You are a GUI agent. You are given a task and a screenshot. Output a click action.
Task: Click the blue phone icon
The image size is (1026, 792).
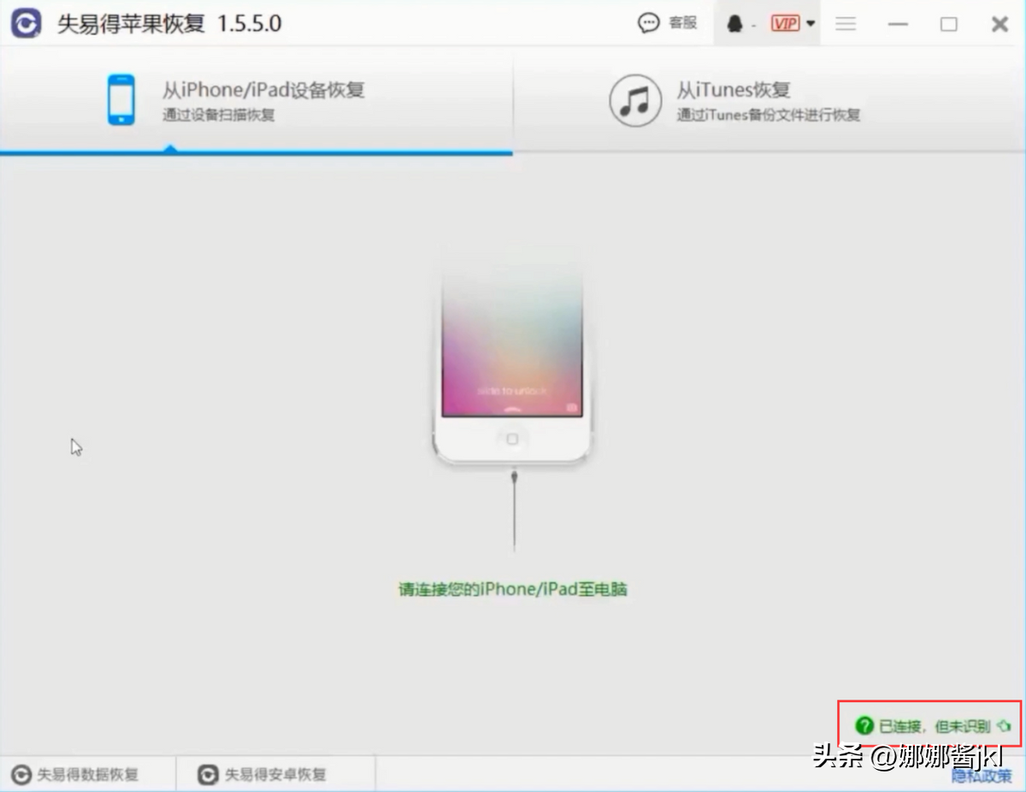click(121, 100)
